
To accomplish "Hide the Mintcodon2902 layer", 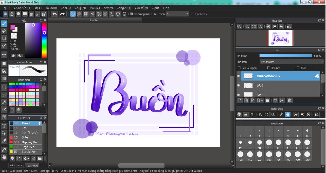I will pyautogui.click(x=238, y=76).
